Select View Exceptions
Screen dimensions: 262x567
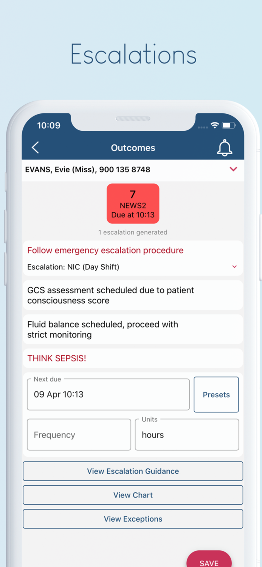click(133, 519)
